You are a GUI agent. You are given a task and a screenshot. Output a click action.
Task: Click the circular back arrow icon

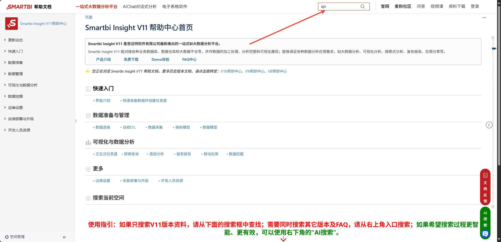click(x=489, y=125)
